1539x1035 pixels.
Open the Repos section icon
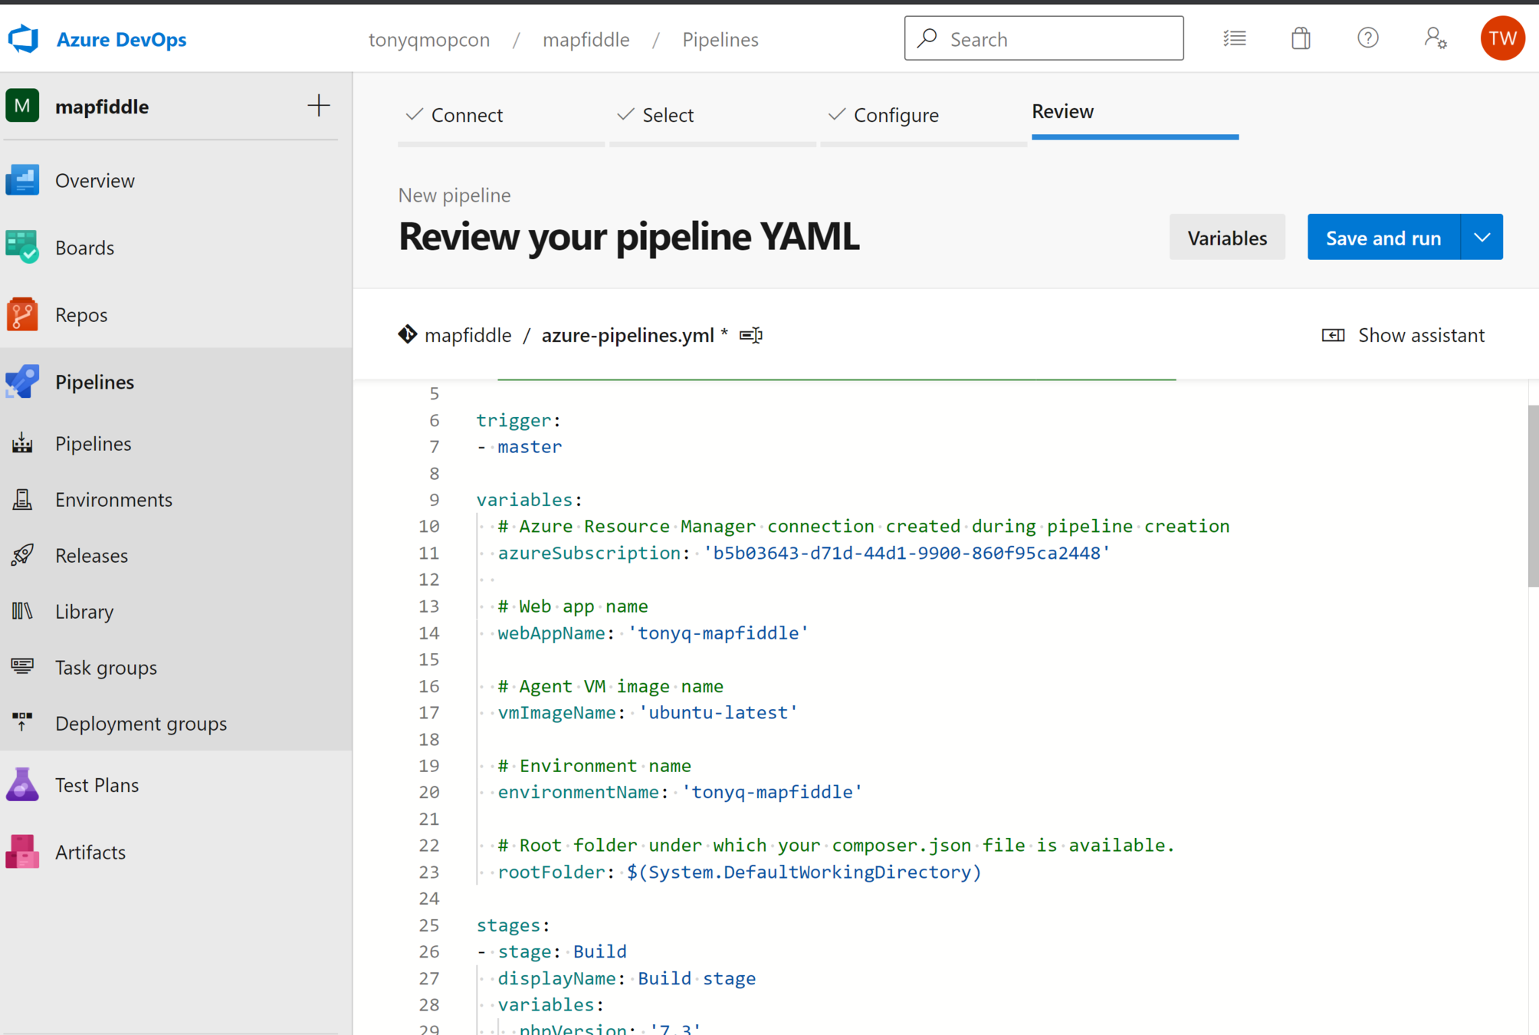click(x=22, y=314)
